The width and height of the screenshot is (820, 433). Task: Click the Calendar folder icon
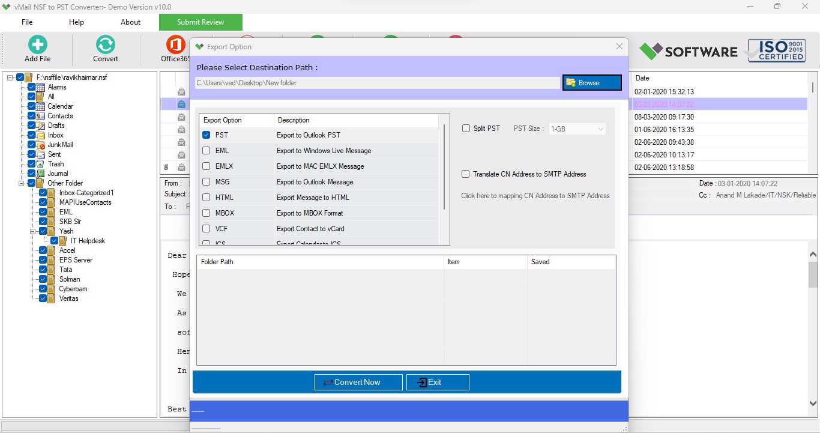(x=40, y=106)
